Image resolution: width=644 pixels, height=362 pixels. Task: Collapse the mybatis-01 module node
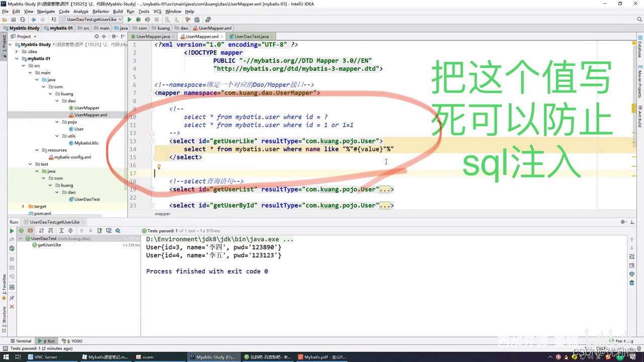(17, 58)
